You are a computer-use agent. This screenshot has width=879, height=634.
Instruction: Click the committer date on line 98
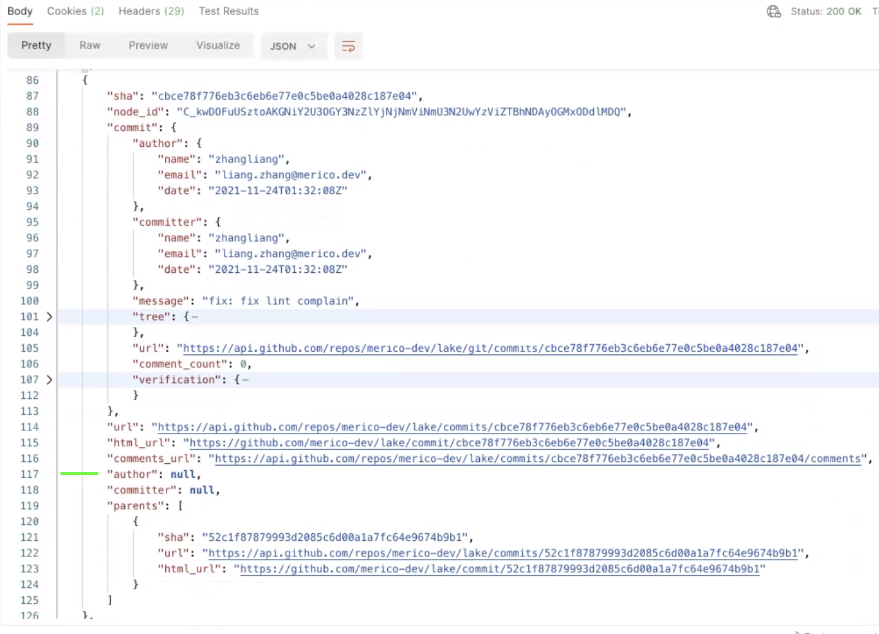tap(278, 269)
